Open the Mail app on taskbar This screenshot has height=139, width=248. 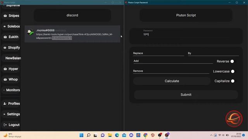pyautogui.click(x=124, y=135)
